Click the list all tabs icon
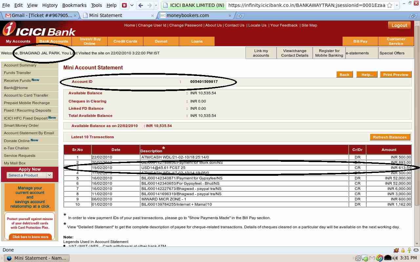The image size is (420, 262). [413, 16]
